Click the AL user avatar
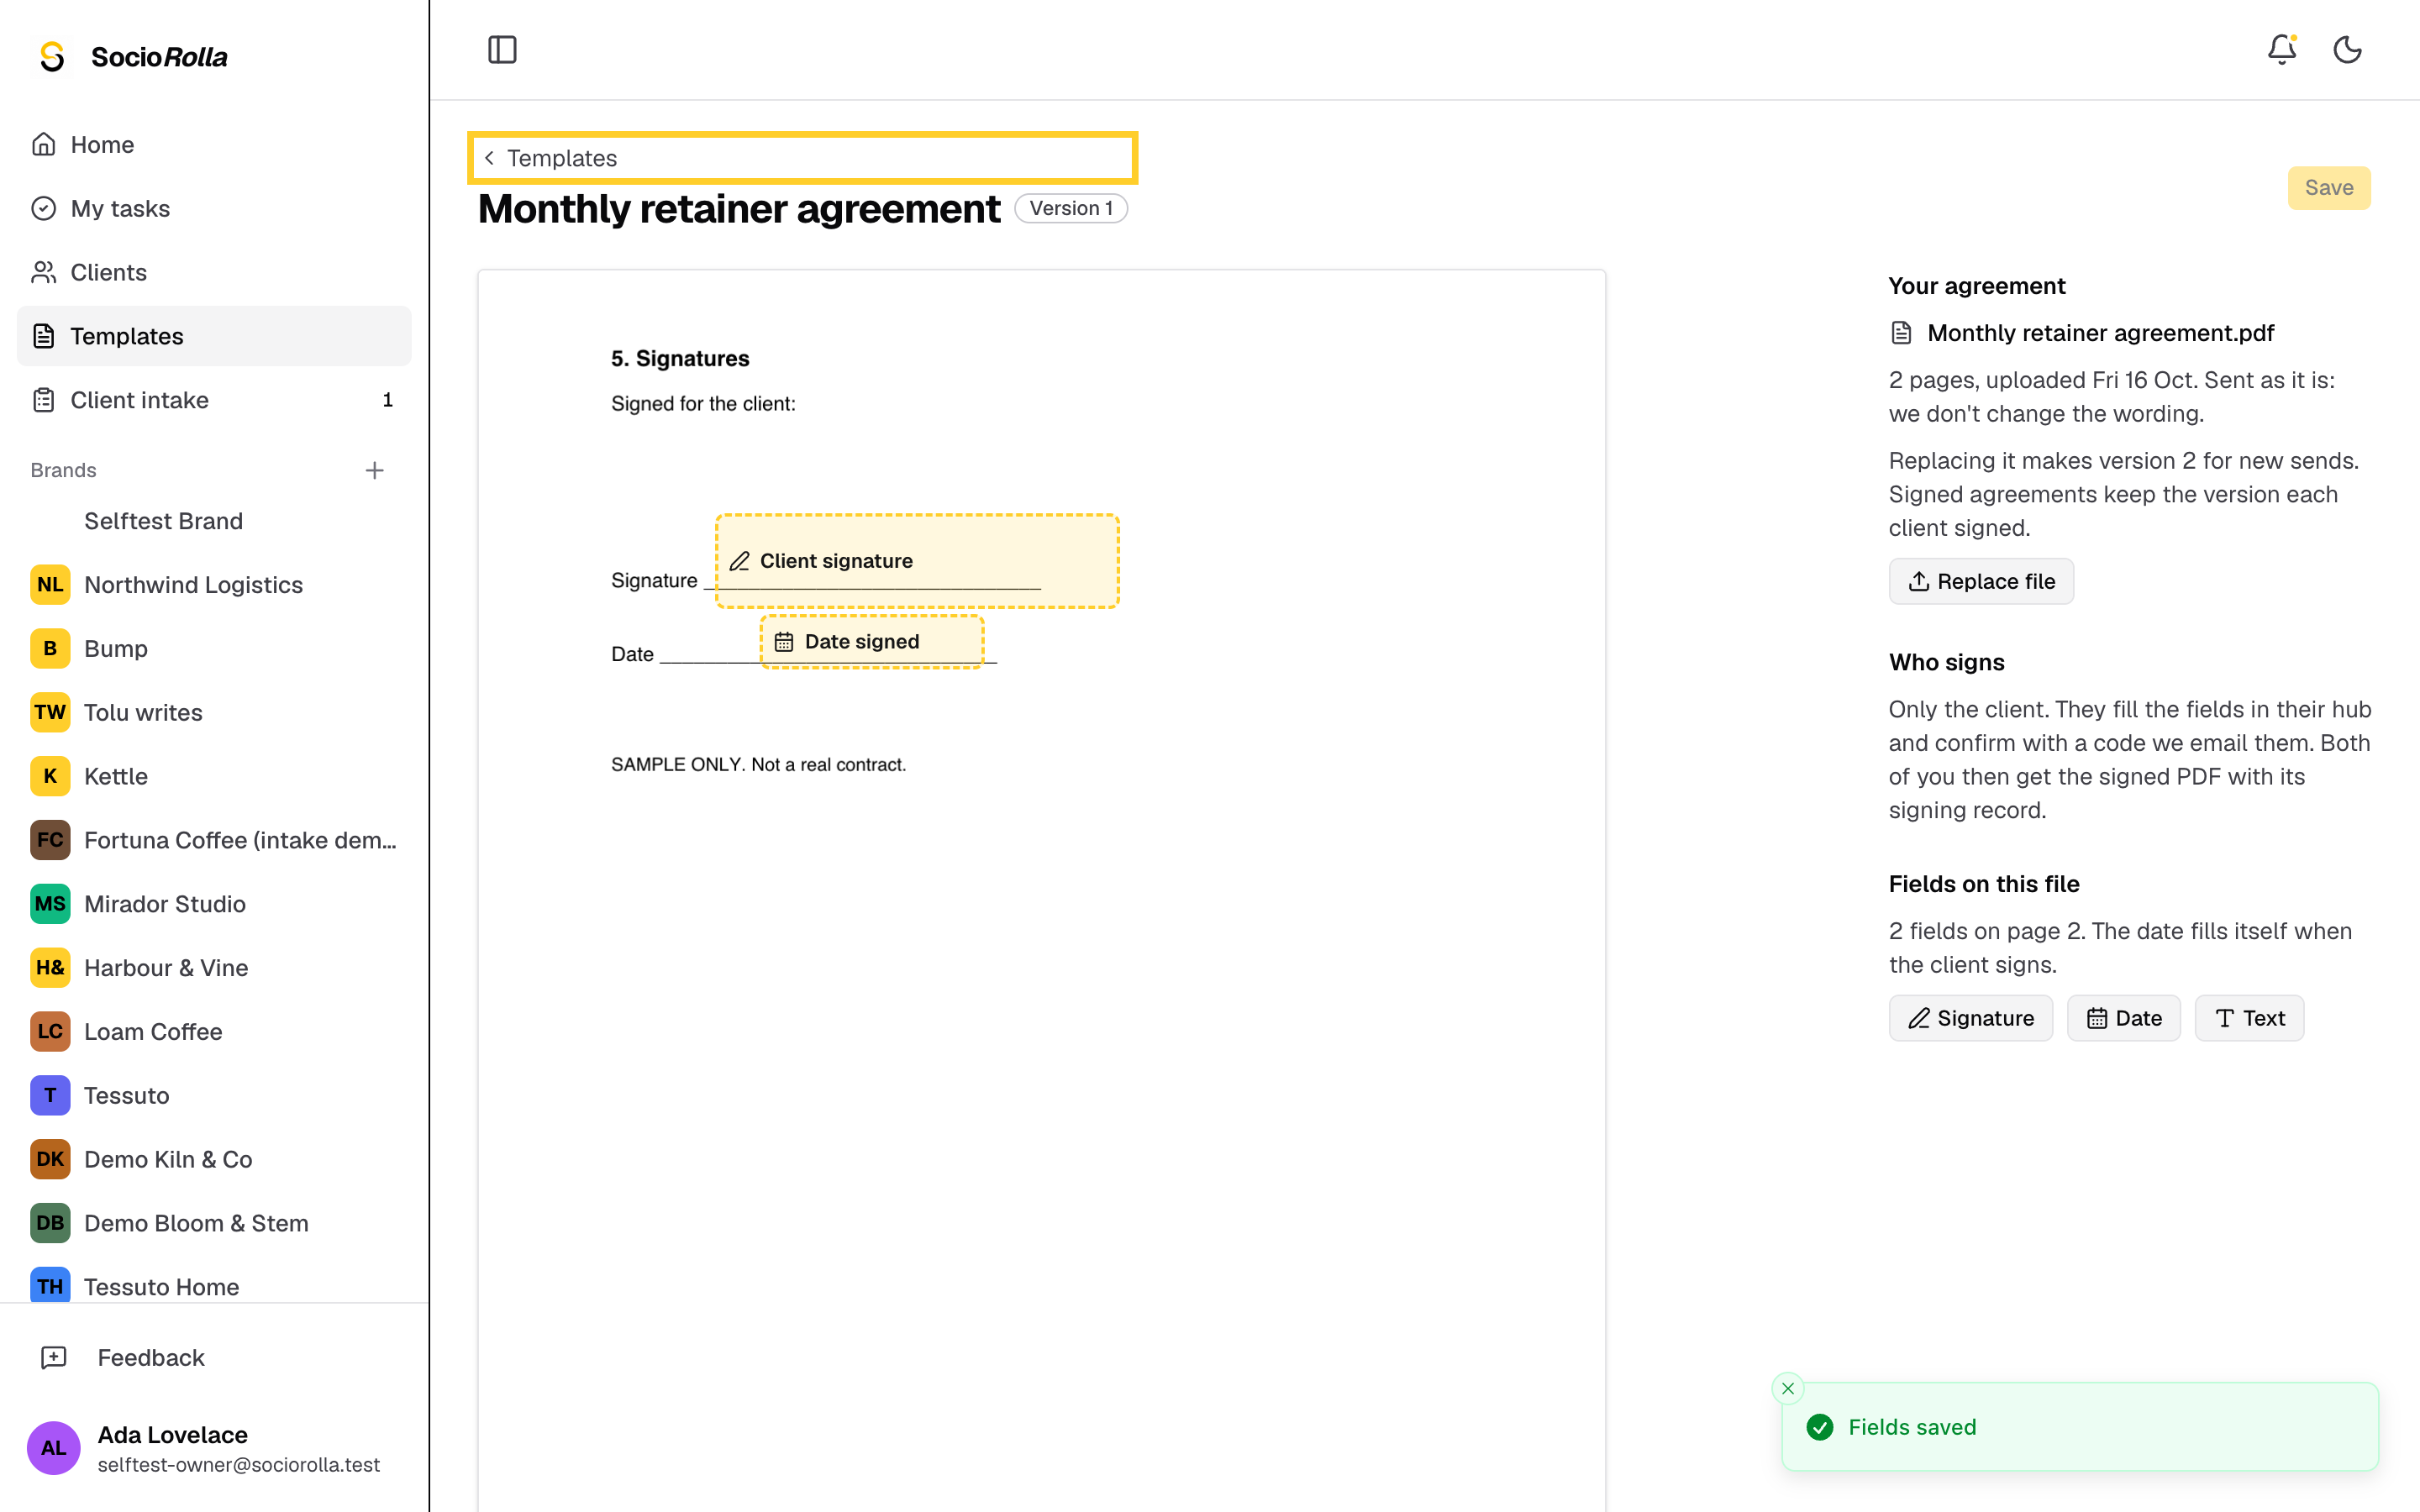This screenshot has width=2420, height=1512. (54, 1448)
